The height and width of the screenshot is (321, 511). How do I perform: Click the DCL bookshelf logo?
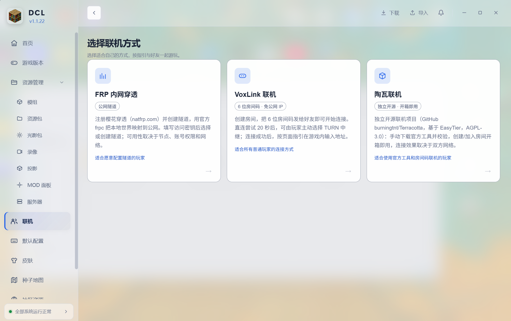coord(15,16)
